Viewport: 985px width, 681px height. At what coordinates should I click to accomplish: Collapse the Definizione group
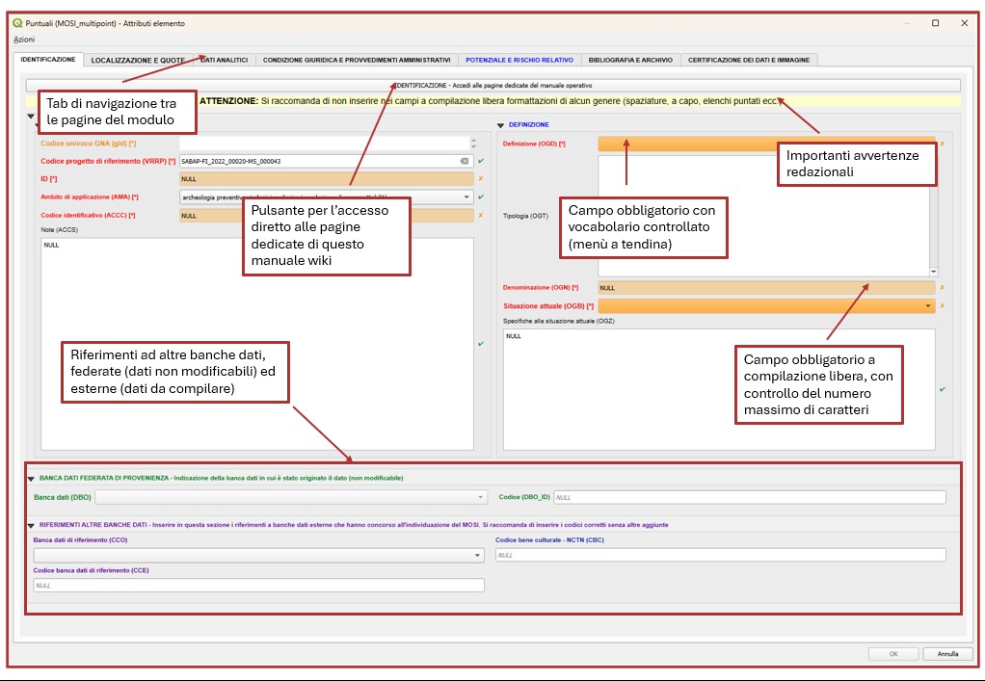500,125
